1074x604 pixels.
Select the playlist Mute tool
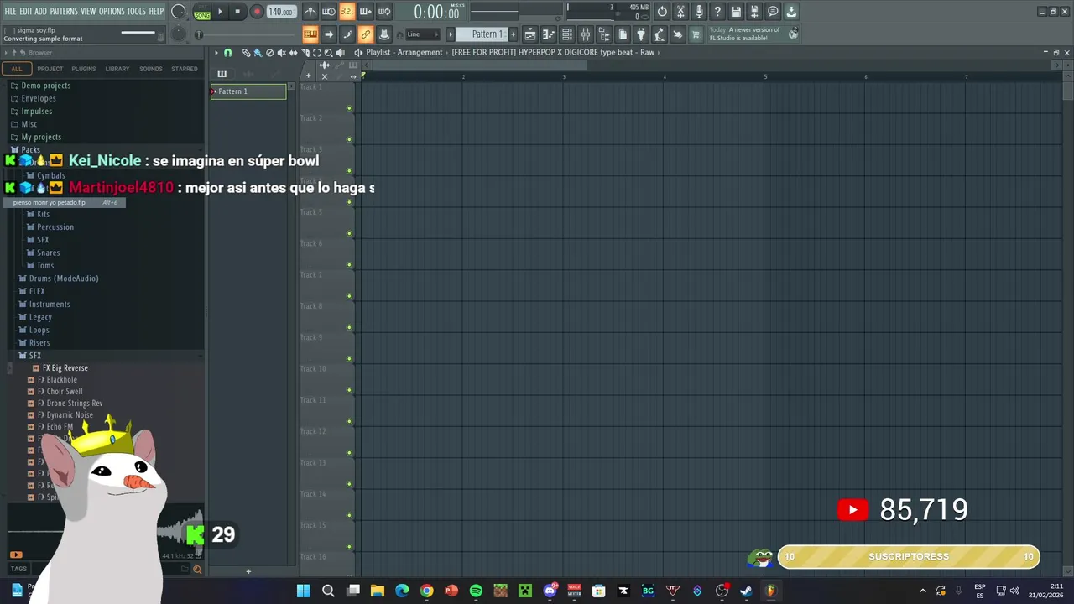click(281, 52)
